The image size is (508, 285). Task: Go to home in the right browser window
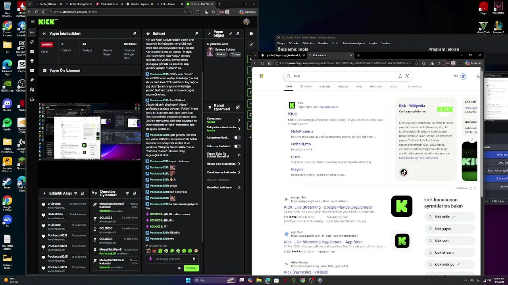(269, 63)
